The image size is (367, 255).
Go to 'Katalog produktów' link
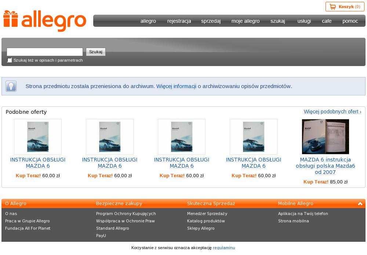[206, 221]
